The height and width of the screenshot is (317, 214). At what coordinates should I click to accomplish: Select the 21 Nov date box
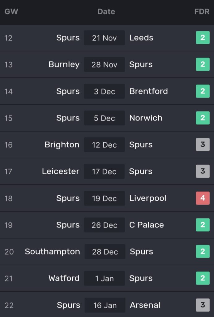104,38
